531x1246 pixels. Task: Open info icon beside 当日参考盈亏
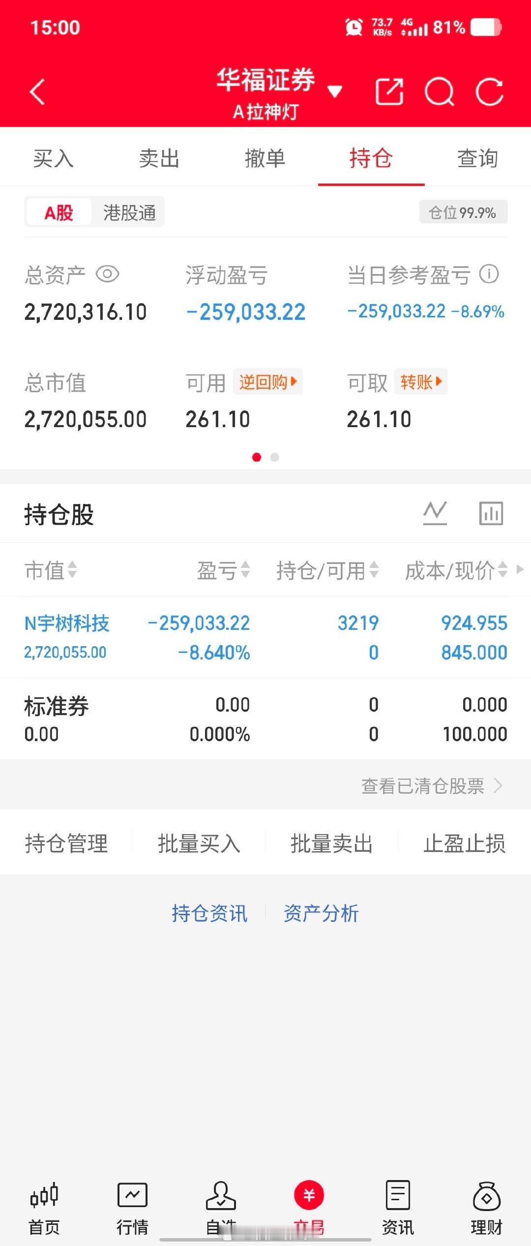coord(489,274)
